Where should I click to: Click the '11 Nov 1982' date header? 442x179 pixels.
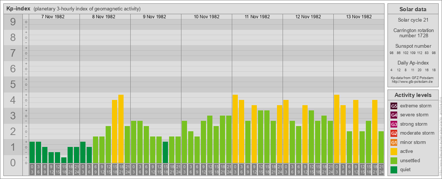[257, 17]
